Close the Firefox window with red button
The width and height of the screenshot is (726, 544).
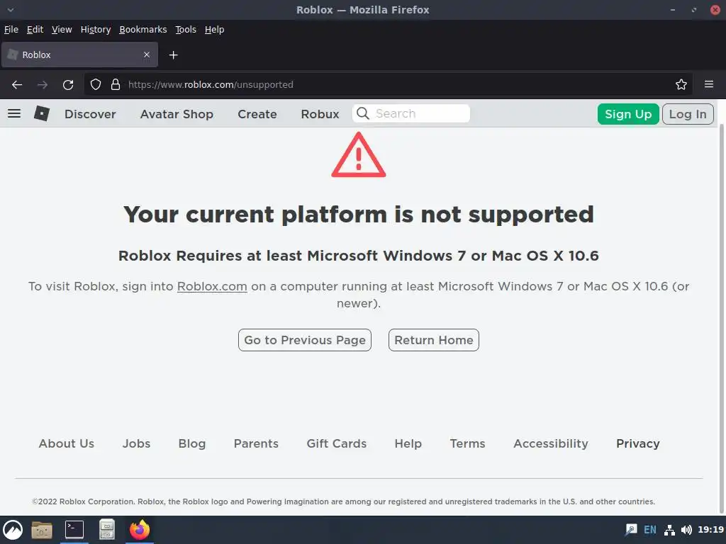(x=715, y=10)
